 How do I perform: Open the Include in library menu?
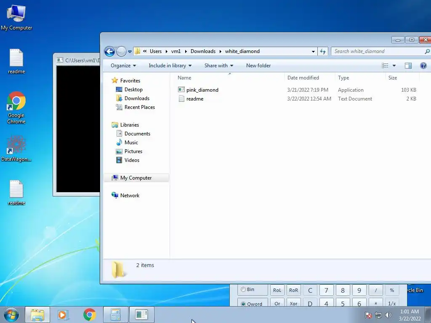coord(170,66)
